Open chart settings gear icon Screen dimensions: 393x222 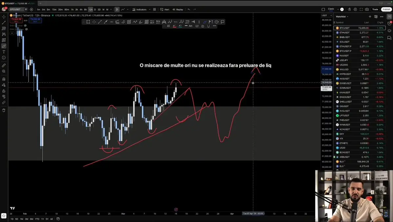355,10
